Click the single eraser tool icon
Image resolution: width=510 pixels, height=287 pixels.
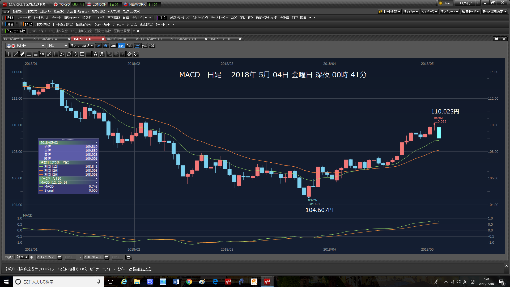129,54
